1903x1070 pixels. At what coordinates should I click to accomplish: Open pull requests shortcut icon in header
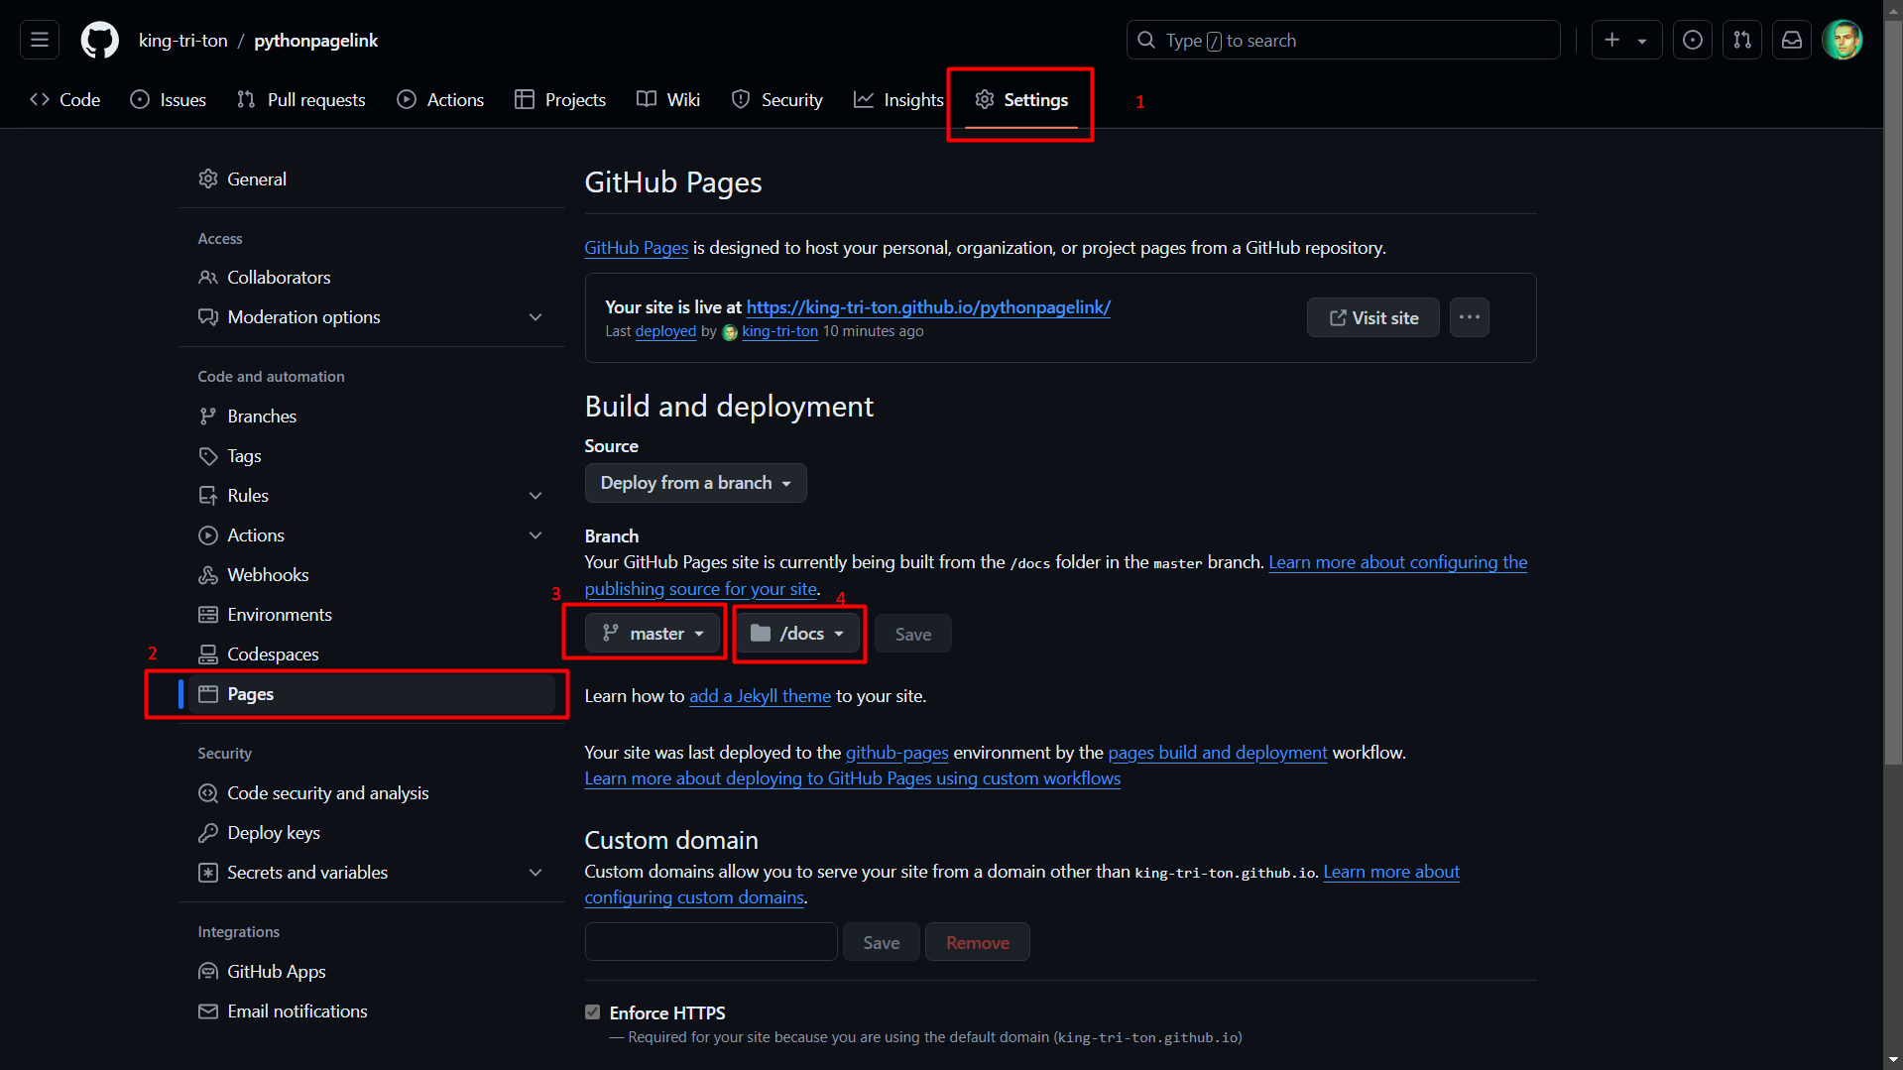[1742, 40]
